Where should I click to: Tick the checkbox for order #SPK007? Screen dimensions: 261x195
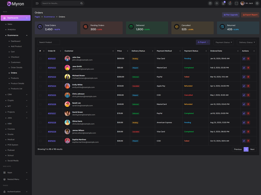tap(40, 113)
